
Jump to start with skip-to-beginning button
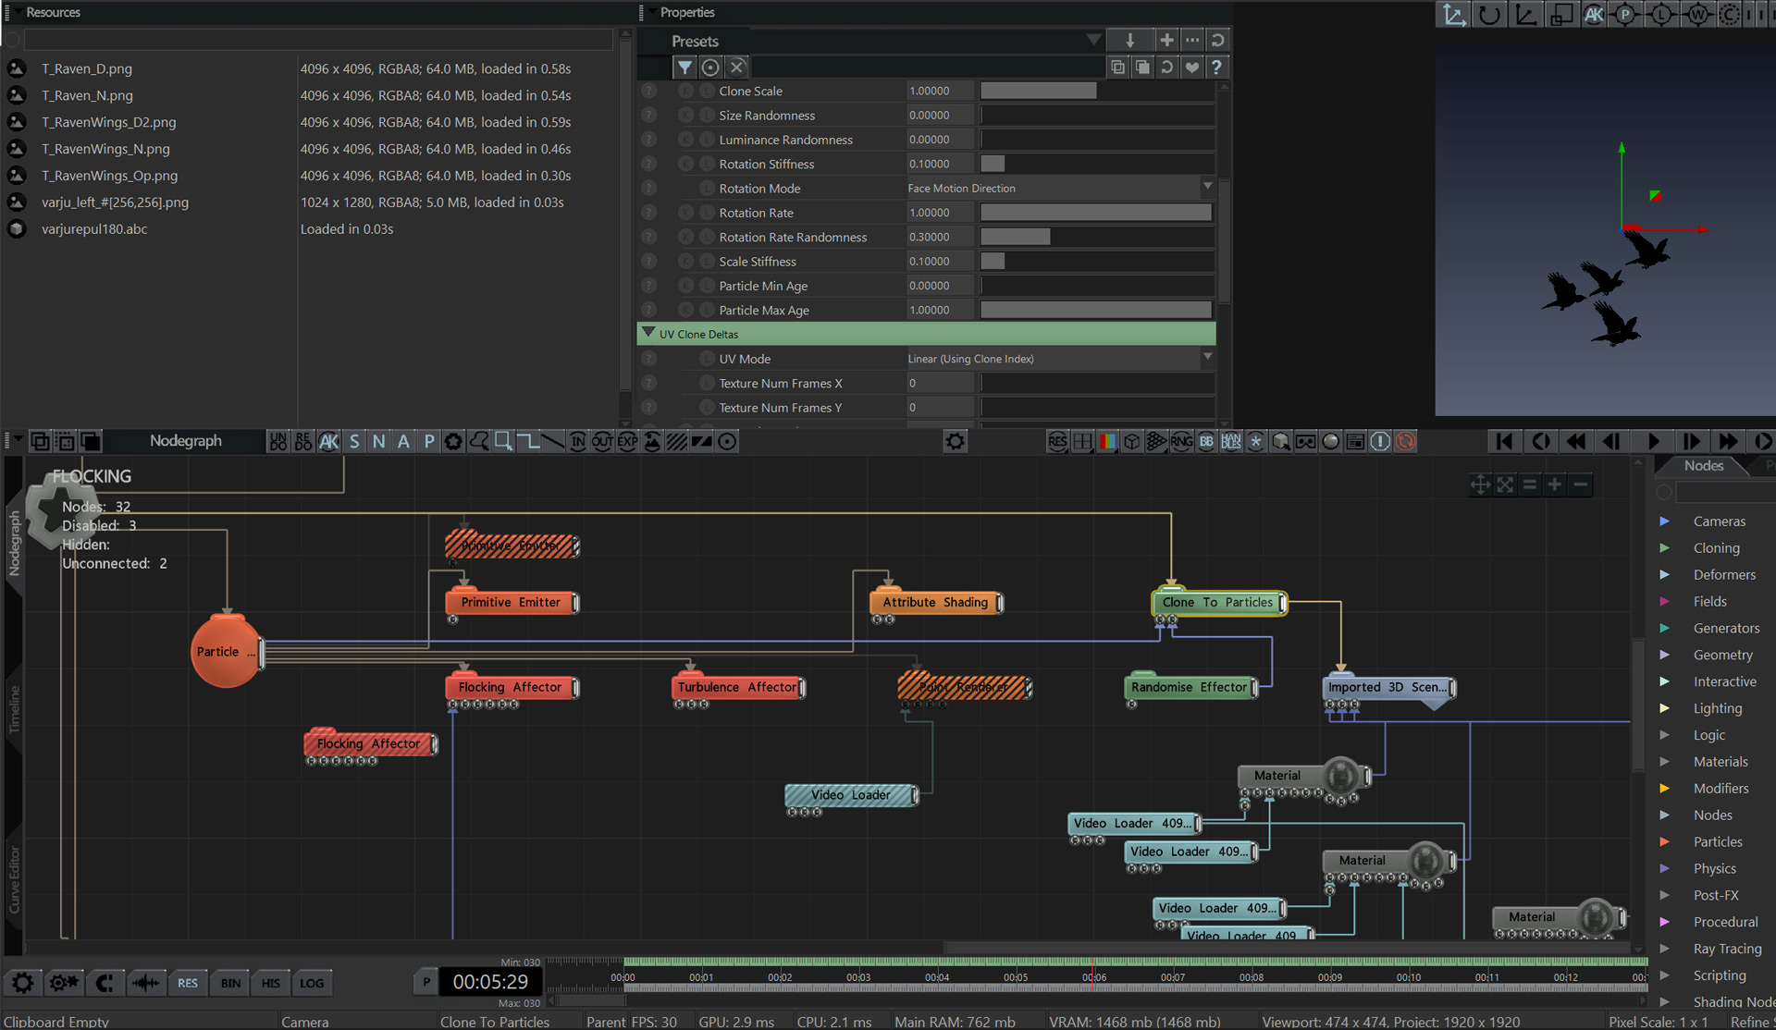pos(1504,442)
